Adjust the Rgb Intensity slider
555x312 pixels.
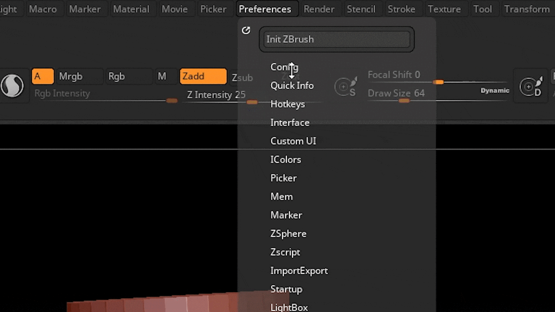click(x=105, y=95)
